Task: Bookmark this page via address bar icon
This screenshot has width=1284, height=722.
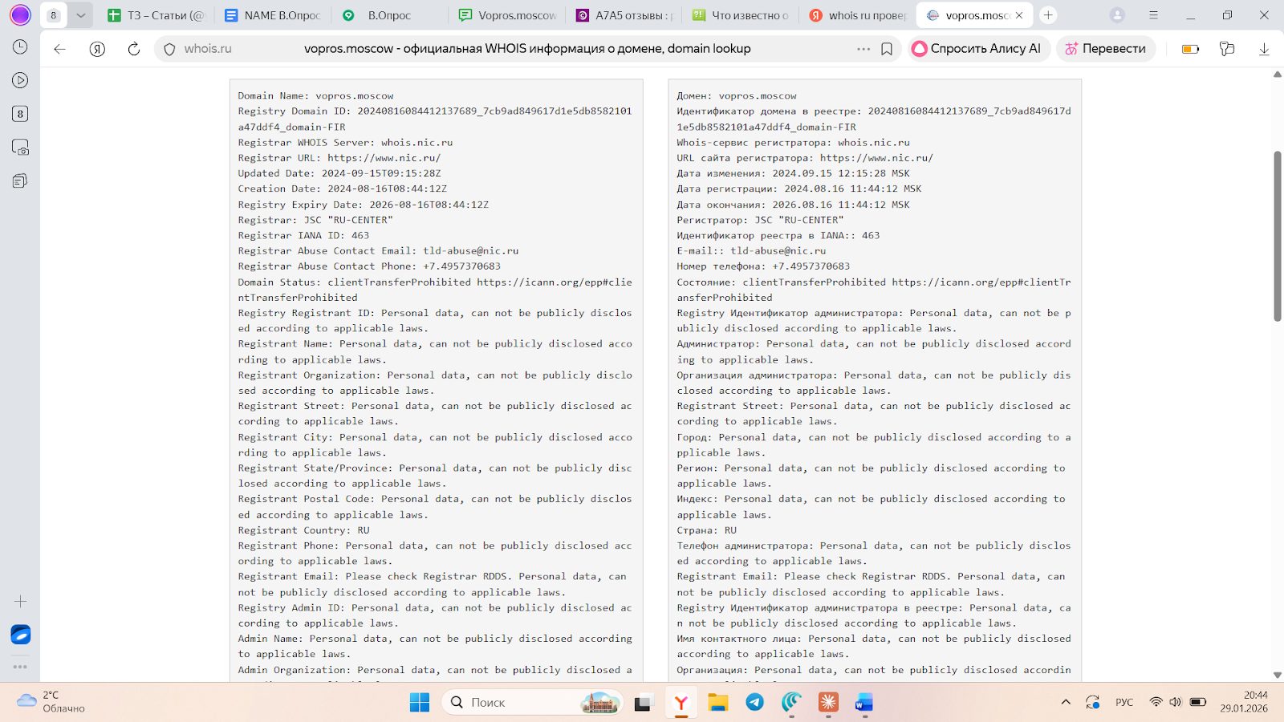Action: tap(887, 49)
